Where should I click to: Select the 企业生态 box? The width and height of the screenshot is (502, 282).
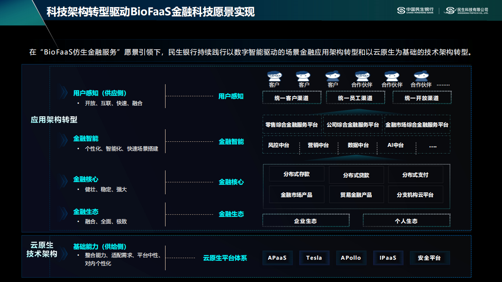tap(306, 221)
